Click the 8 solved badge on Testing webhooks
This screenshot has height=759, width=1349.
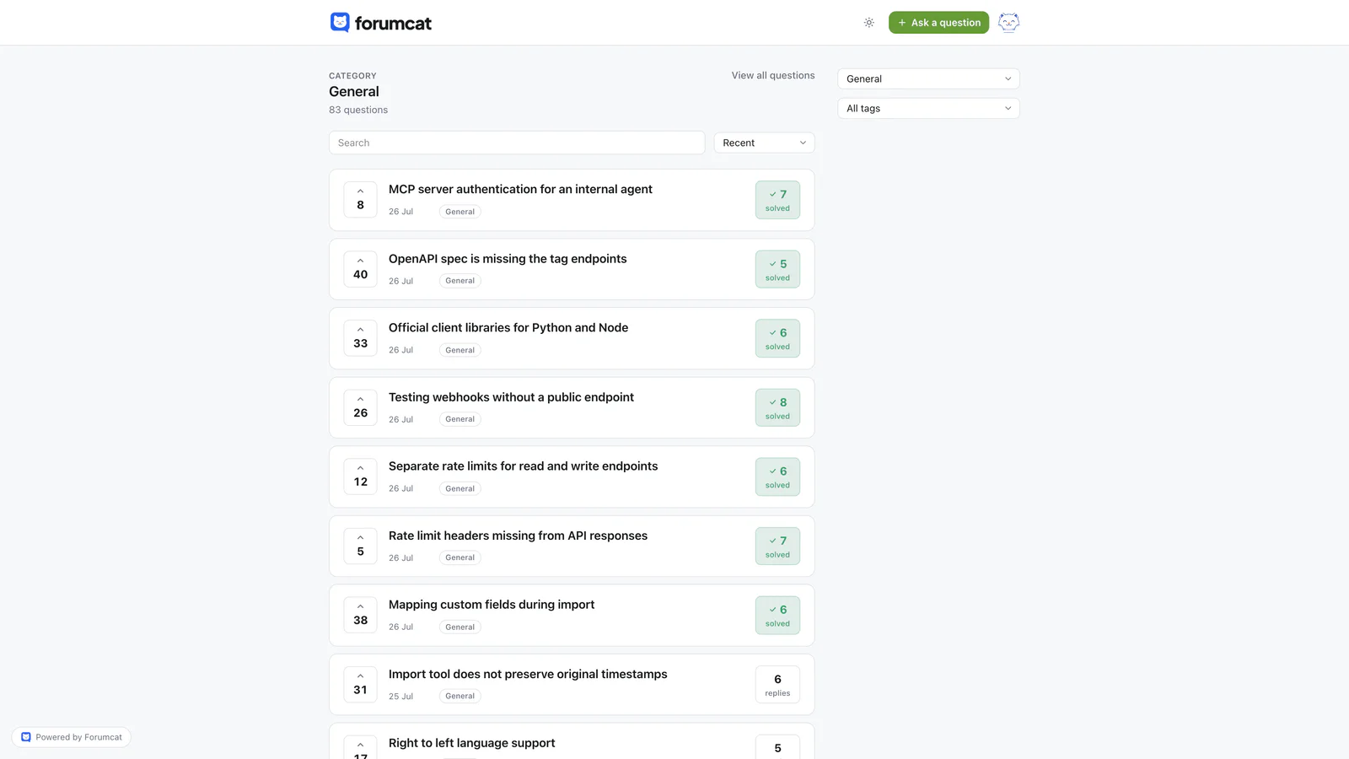(777, 407)
